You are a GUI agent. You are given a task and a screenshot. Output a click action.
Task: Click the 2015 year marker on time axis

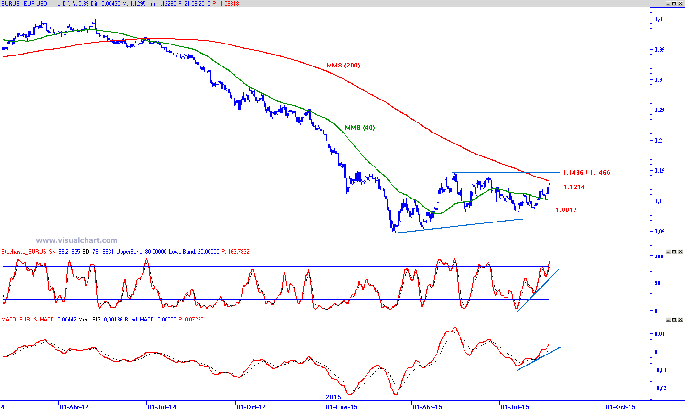click(333, 397)
